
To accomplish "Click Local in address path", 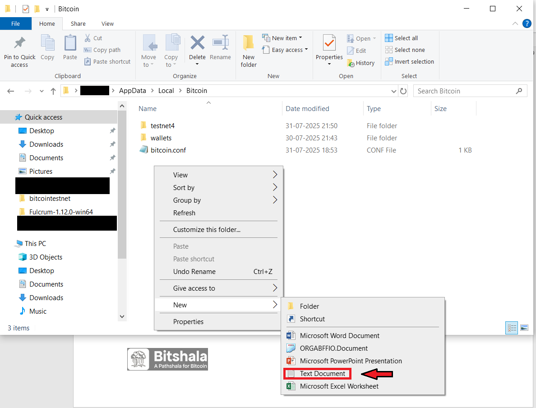I will point(166,91).
